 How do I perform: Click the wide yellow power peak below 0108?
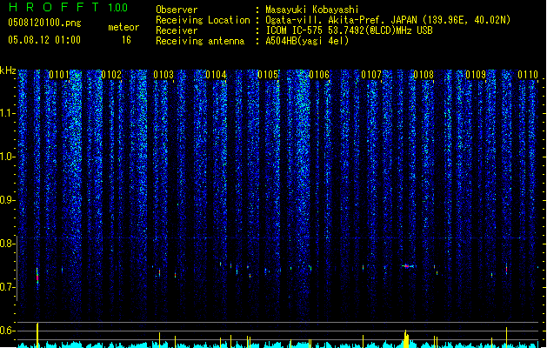click(406, 339)
